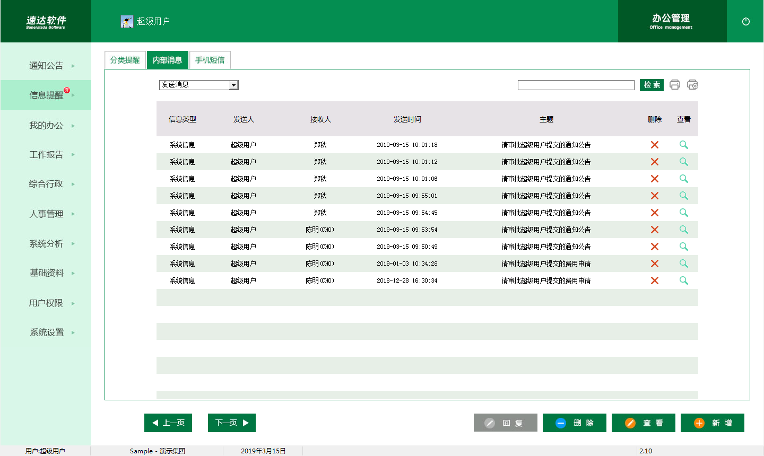The height and width of the screenshot is (456, 764).
Task: Open the message type dropdown
Action: (x=233, y=85)
